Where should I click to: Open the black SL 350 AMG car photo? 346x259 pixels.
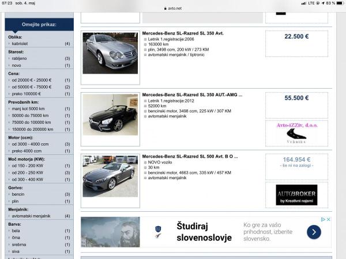[110, 115]
